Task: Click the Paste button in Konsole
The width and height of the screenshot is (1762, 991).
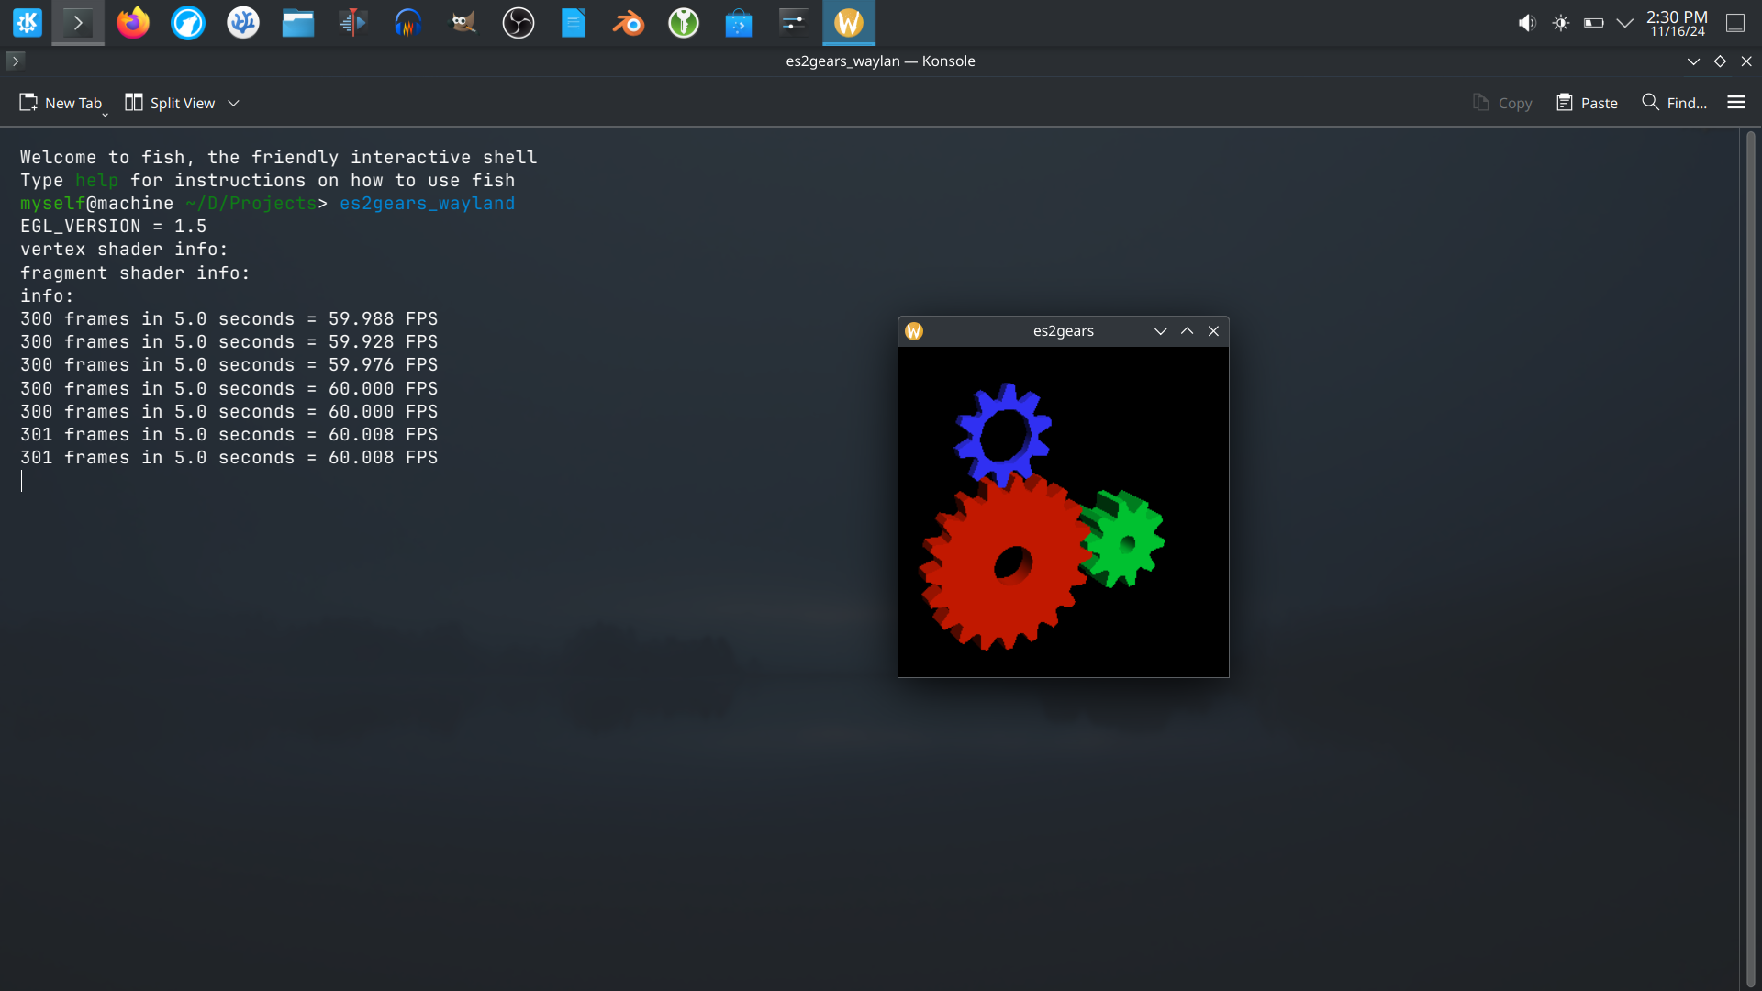Action: tap(1587, 103)
